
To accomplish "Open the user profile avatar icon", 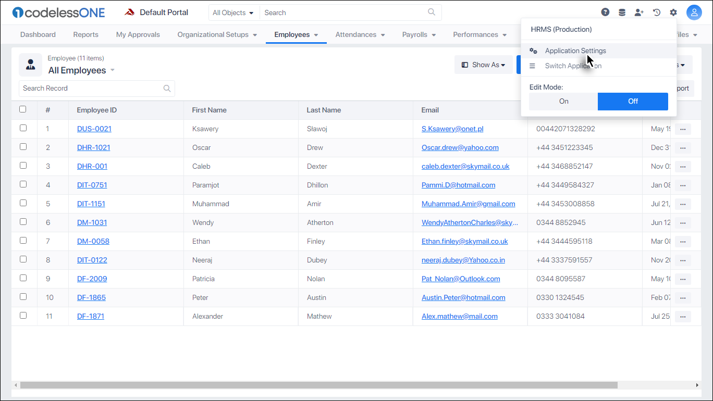I will [x=694, y=12].
